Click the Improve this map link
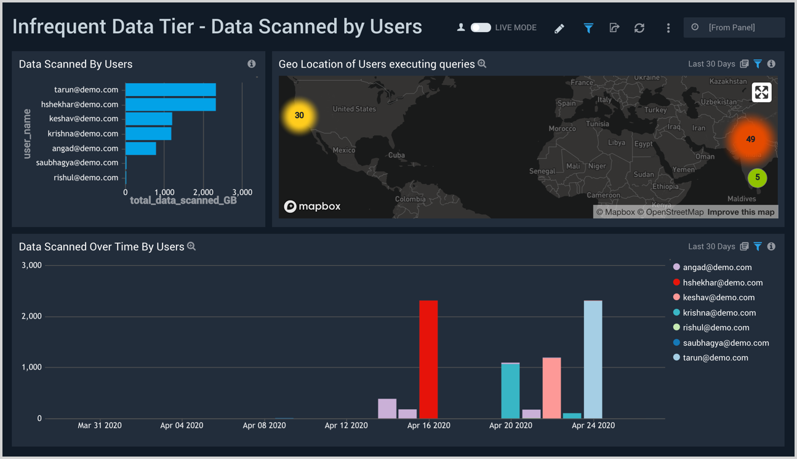 pos(742,212)
